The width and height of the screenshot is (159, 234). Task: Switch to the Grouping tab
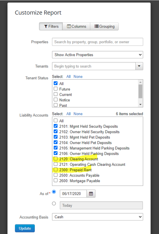(105, 26)
